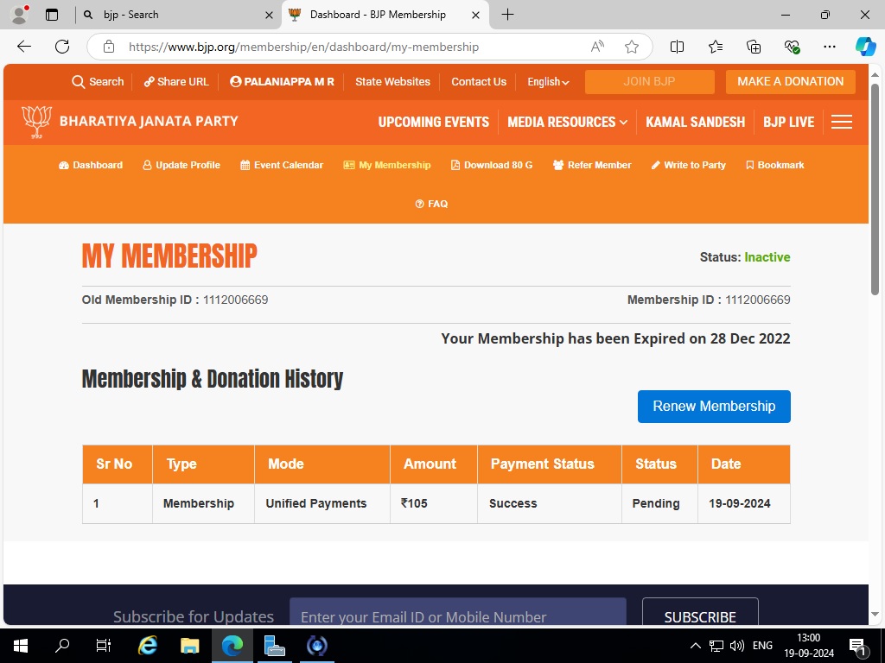The image size is (885, 663).
Task: Click Renew Membership button
Action: (714, 407)
